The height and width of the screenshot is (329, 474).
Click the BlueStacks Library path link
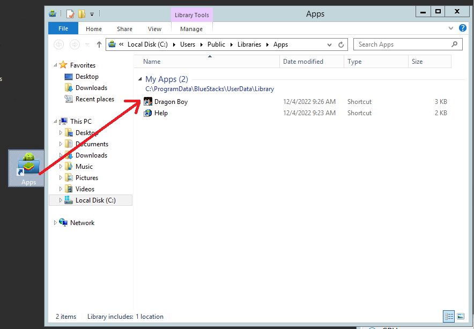click(x=210, y=89)
